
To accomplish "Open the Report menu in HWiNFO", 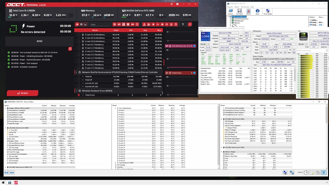I will click(237, 7).
